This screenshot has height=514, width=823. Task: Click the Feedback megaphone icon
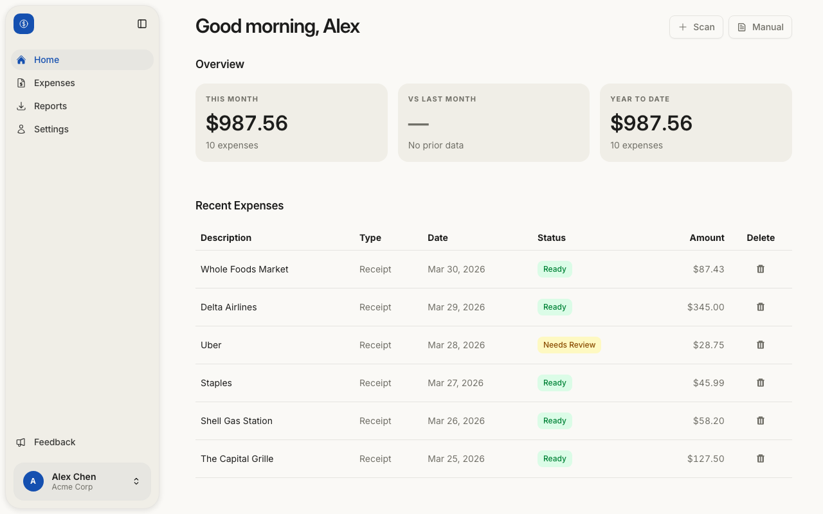(20, 442)
